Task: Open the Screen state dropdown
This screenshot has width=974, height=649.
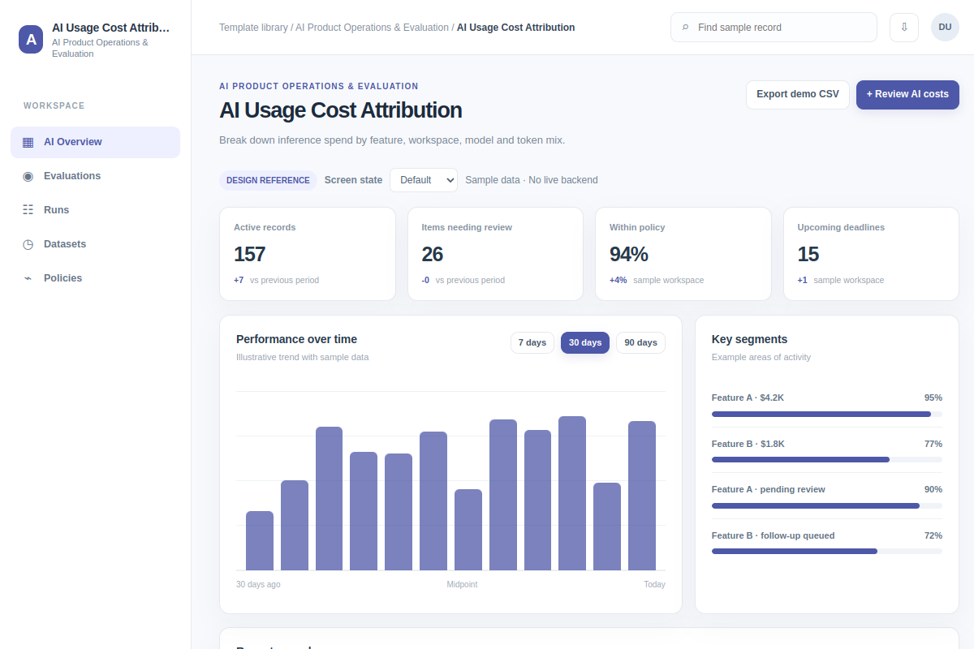Action: point(424,180)
